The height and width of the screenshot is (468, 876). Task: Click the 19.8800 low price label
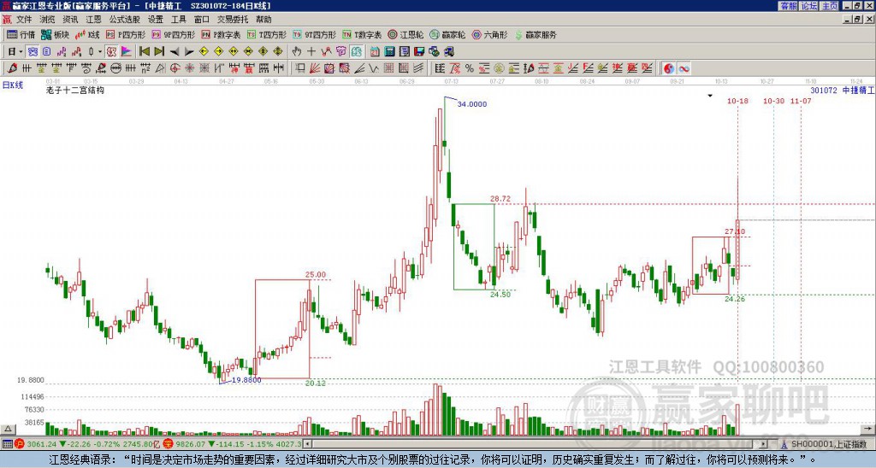(246, 380)
